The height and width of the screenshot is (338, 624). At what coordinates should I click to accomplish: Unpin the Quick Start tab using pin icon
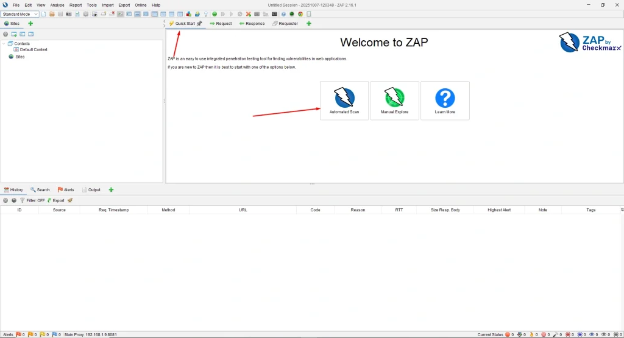point(199,24)
